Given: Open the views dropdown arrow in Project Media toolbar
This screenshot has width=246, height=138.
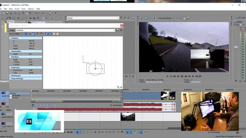Looking at the screenshot, I should click(47, 18).
